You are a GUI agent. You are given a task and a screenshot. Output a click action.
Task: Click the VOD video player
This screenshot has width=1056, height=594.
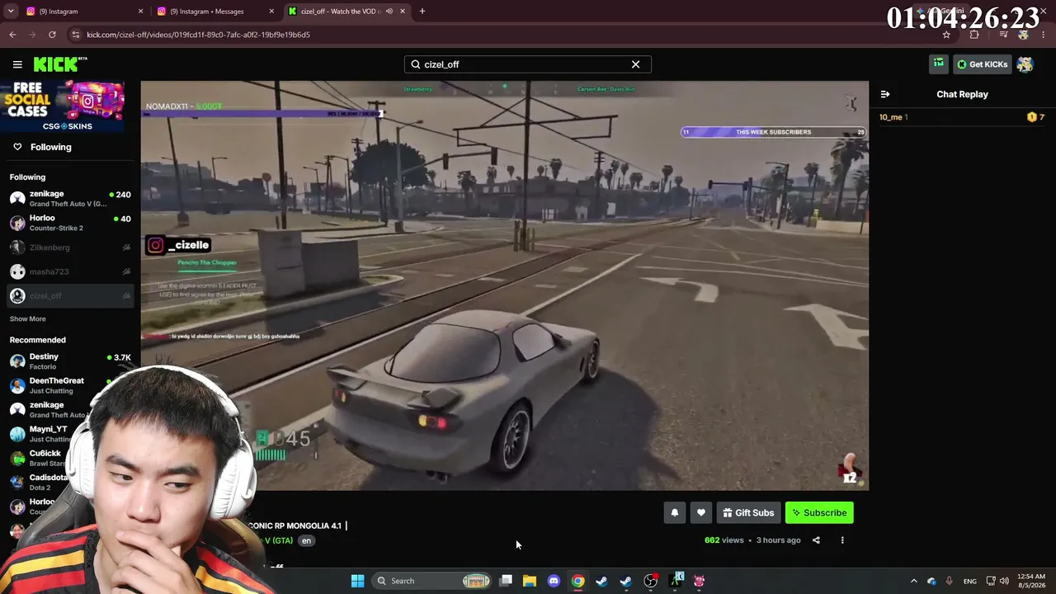click(x=504, y=285)
